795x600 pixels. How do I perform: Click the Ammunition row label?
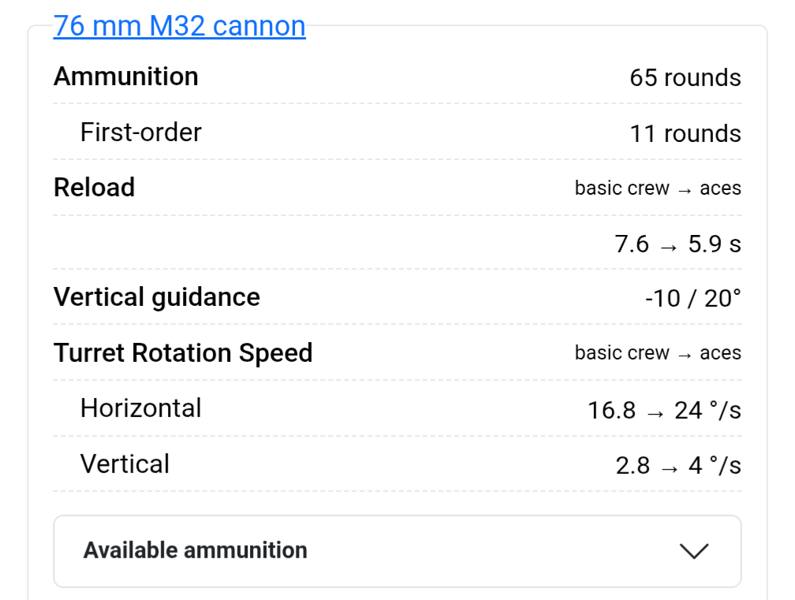(126, 76)
